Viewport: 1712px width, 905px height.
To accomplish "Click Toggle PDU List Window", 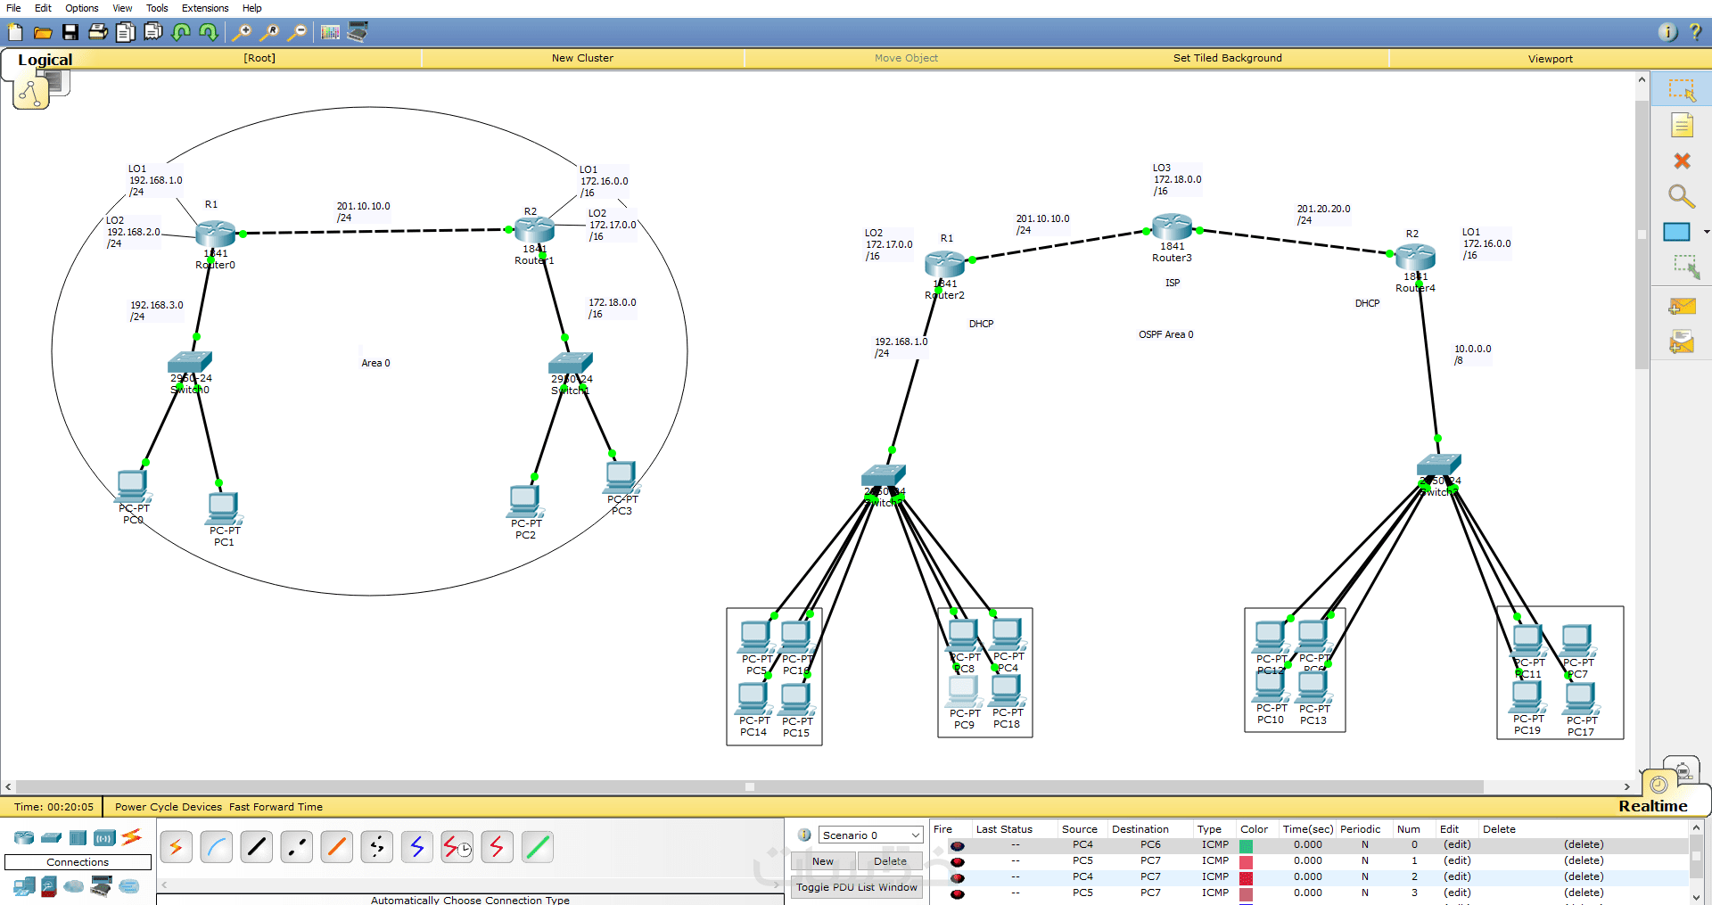I will coord(856,887).
